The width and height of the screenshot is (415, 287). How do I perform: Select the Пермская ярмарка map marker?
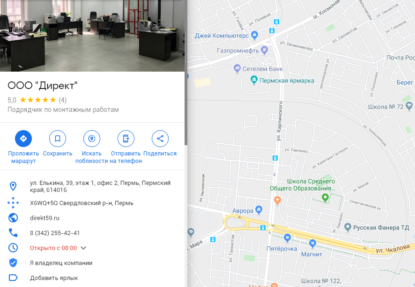point(254,80)
